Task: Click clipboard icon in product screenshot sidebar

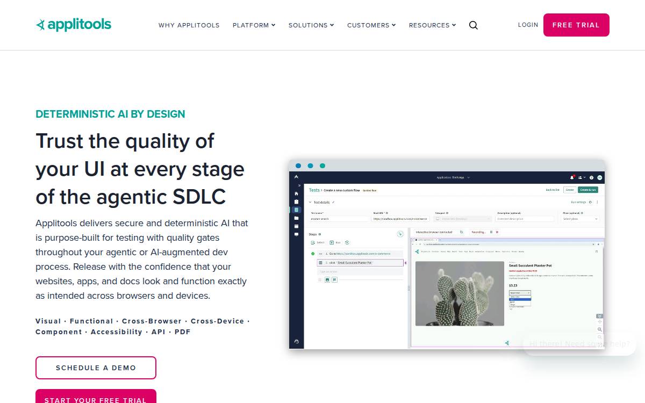Action: (296, 201)
